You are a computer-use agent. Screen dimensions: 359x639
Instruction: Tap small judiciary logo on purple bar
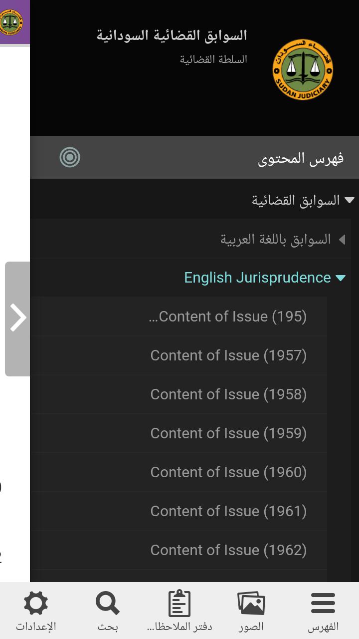tap(10, 21)
